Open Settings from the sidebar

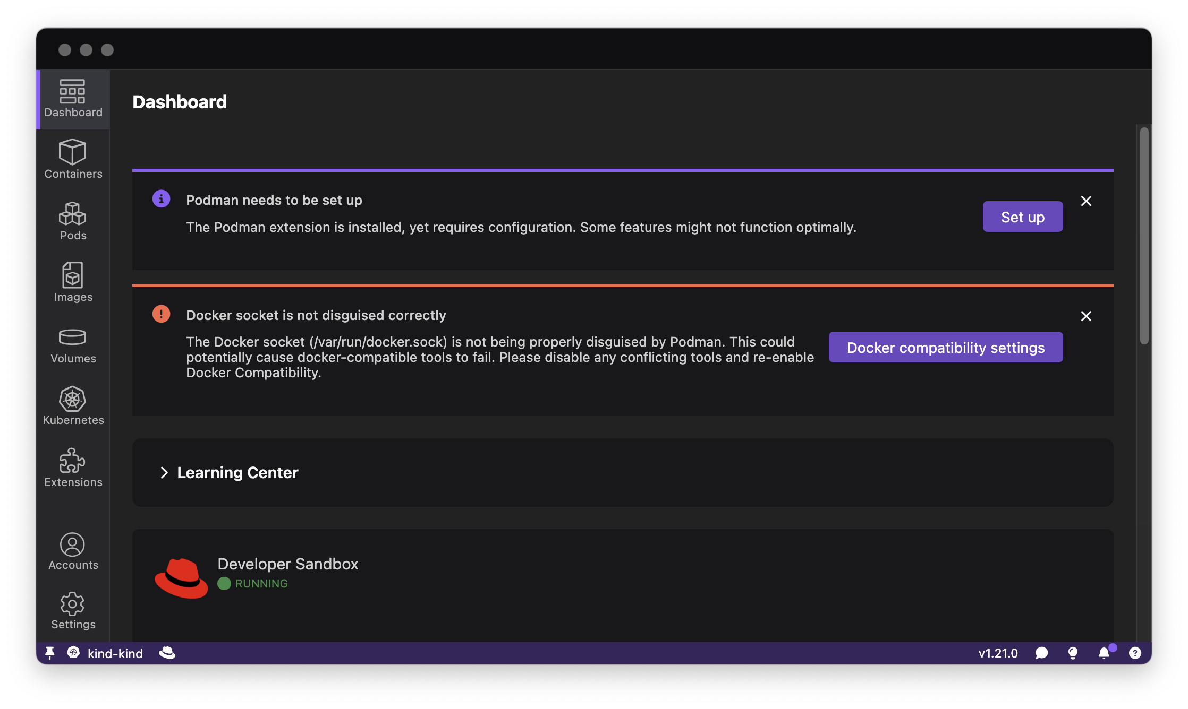click(x=73, y=610)
